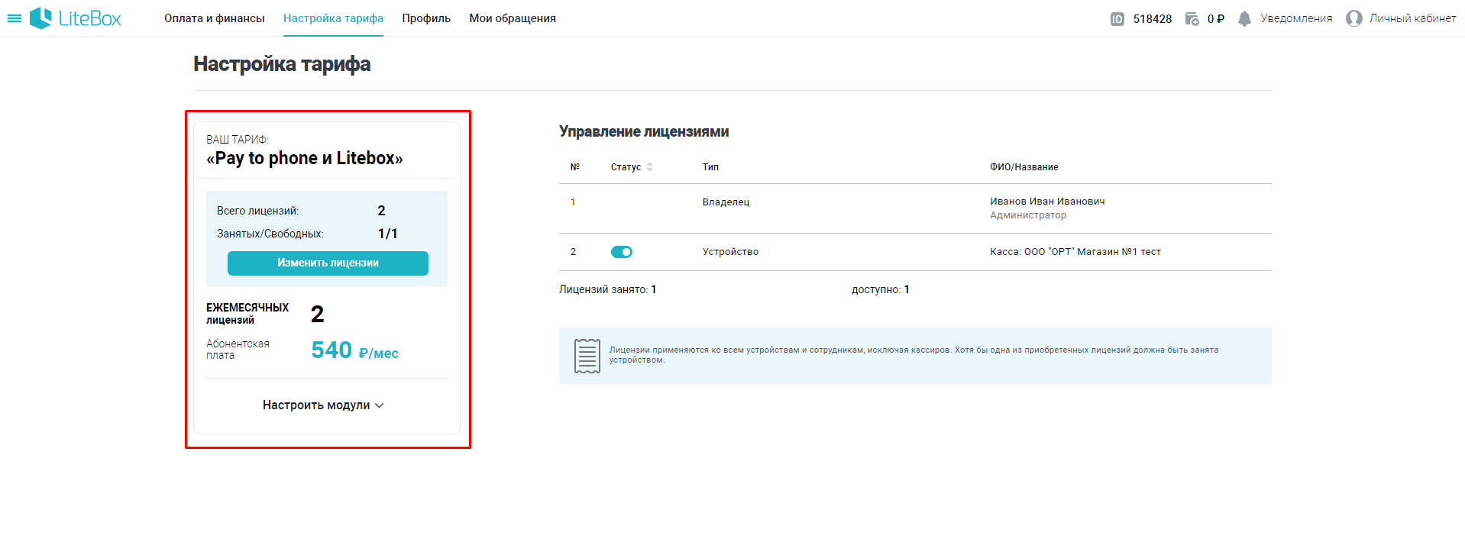Click the Занятых/Свободных value 1/1
The height and width of the screenshot is (552, 1465).
tap(387, 234)
